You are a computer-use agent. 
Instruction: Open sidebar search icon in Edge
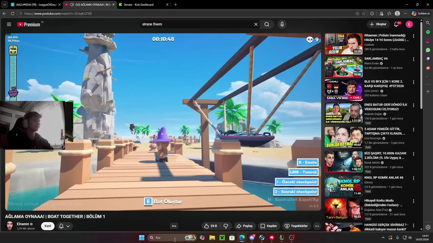coord(428,23)
